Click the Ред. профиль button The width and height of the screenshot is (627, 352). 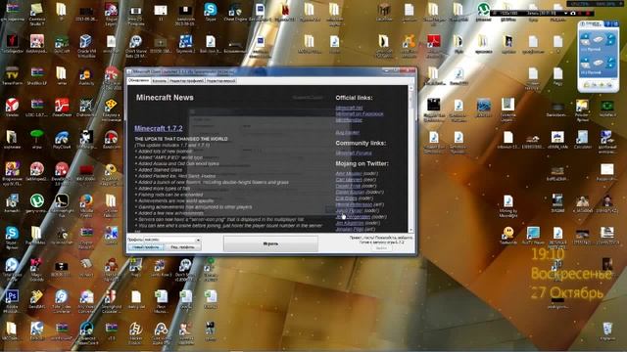coord(183,247)
